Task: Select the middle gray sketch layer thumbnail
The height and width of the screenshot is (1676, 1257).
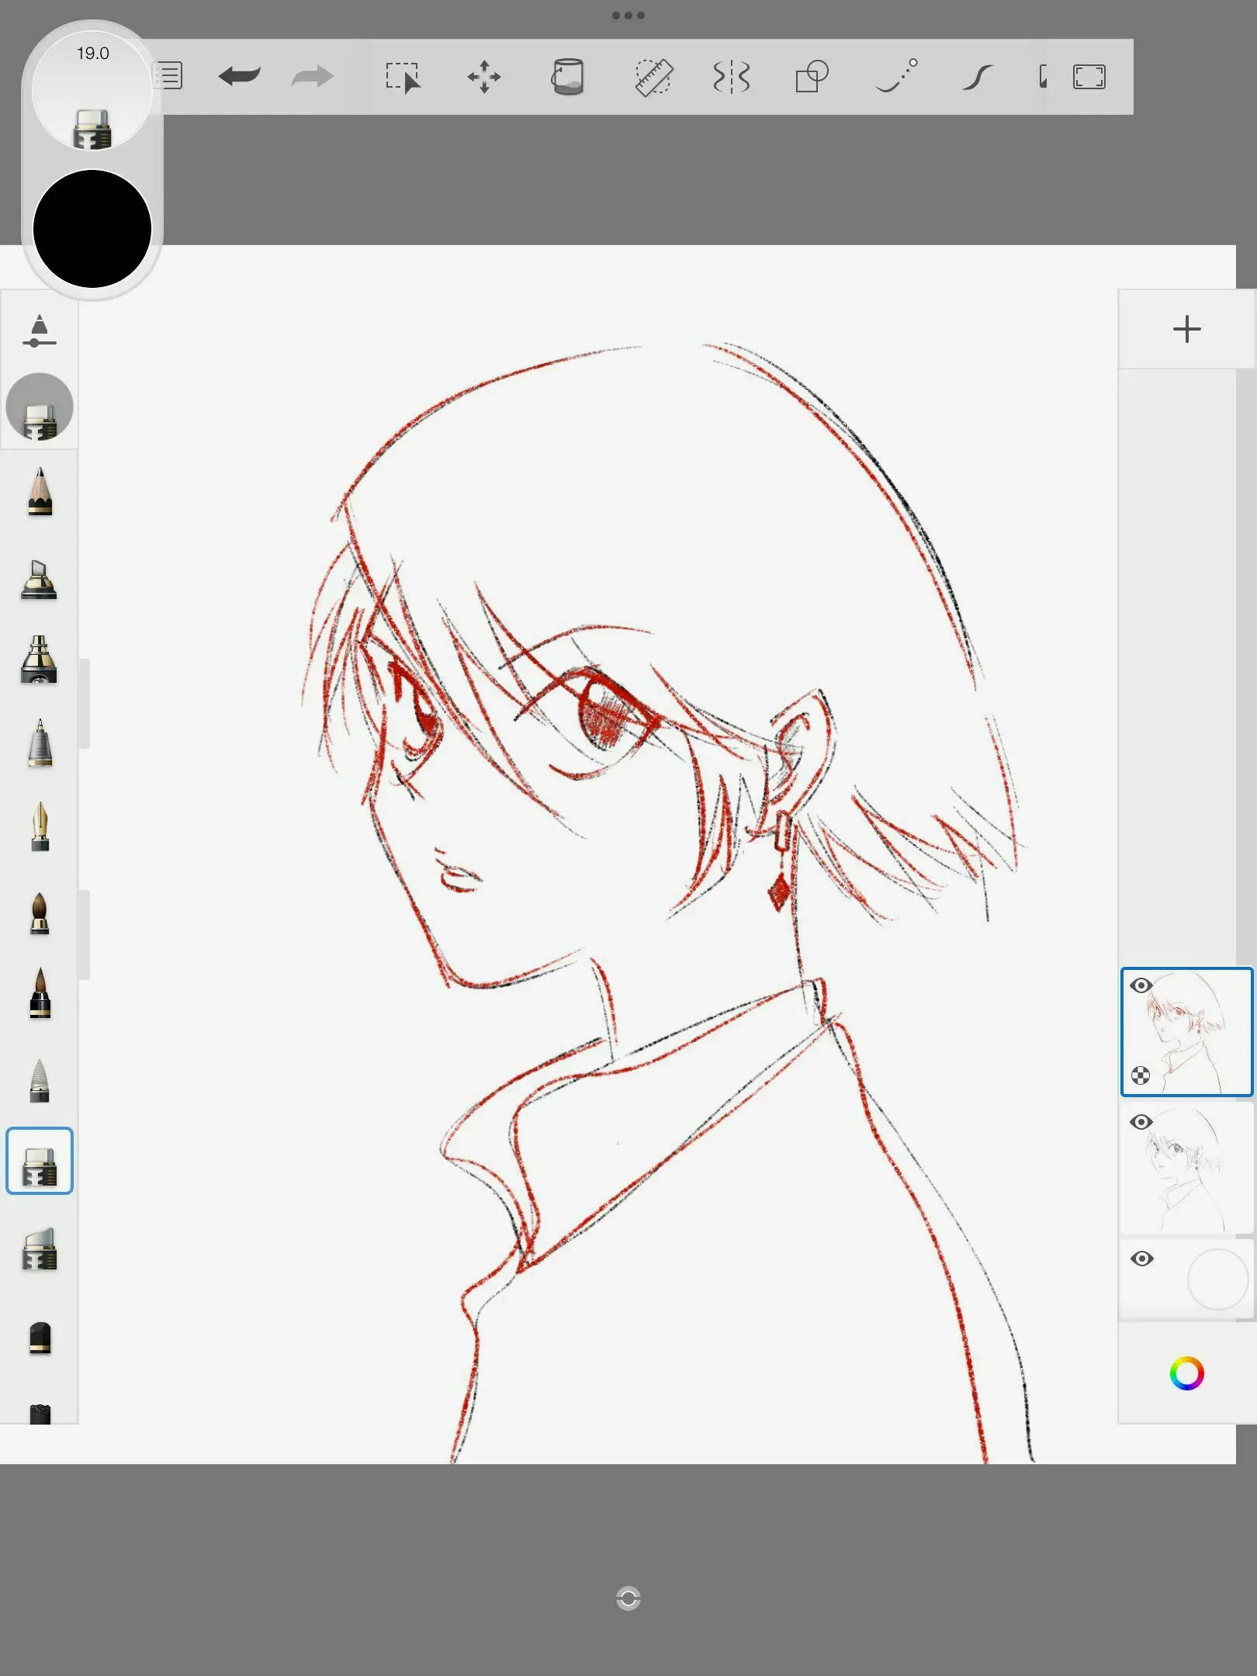Action: [x=1187, y=1169]
